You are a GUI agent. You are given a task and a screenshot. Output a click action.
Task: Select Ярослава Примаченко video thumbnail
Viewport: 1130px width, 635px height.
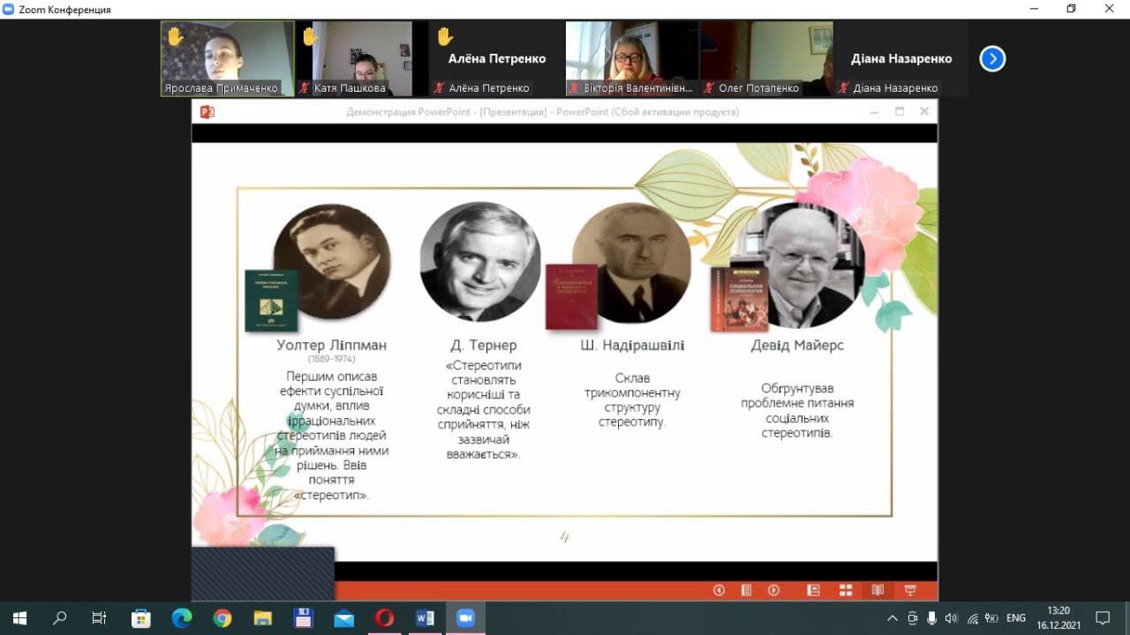click(x=227, y=58)
